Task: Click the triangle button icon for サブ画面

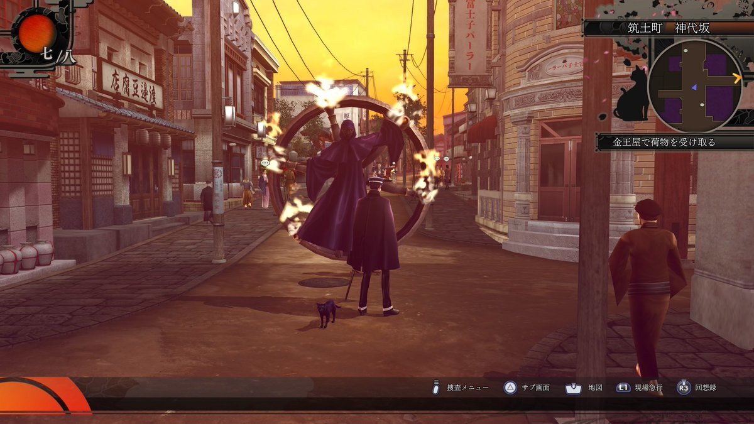Action: pyautogui.click(x=511, y=388)
